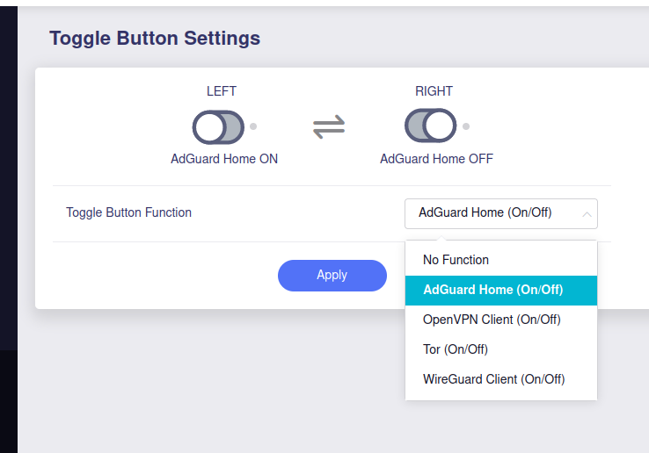The width and height of the screenshot is (649, 453).
Task: Click the Toggle Button Function label
Action: [128, 212]
